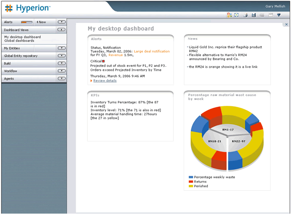Click the yellow Perished legend swatch
The image size is (291, 218).
pyautogui.click(x=191, y=186)
